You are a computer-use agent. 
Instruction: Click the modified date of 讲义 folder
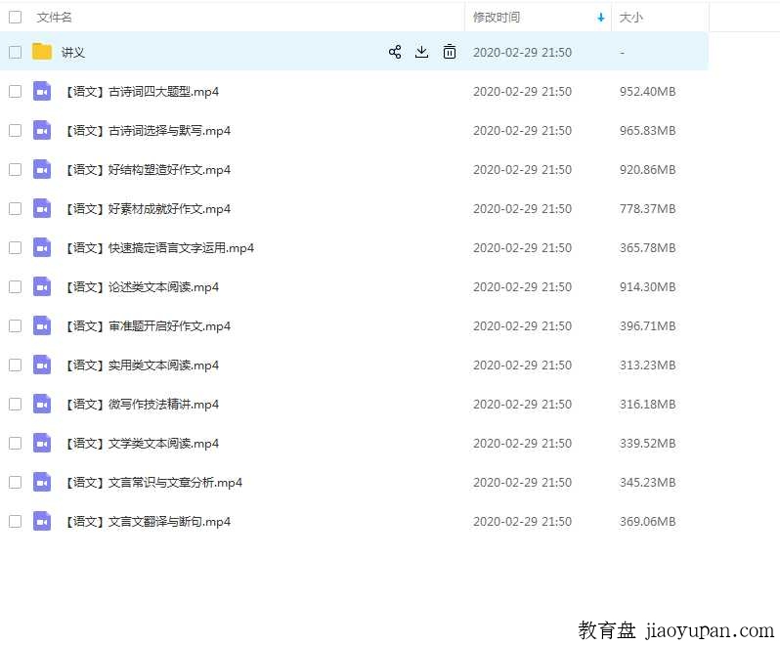click(x=522, y=52)
